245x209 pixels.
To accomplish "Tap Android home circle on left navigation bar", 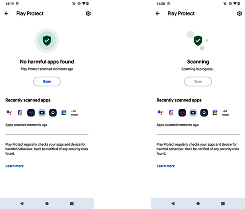I will (47, 204).
